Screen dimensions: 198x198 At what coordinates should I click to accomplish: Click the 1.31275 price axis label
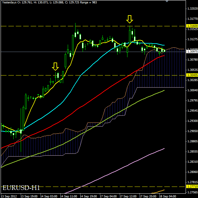192,39
